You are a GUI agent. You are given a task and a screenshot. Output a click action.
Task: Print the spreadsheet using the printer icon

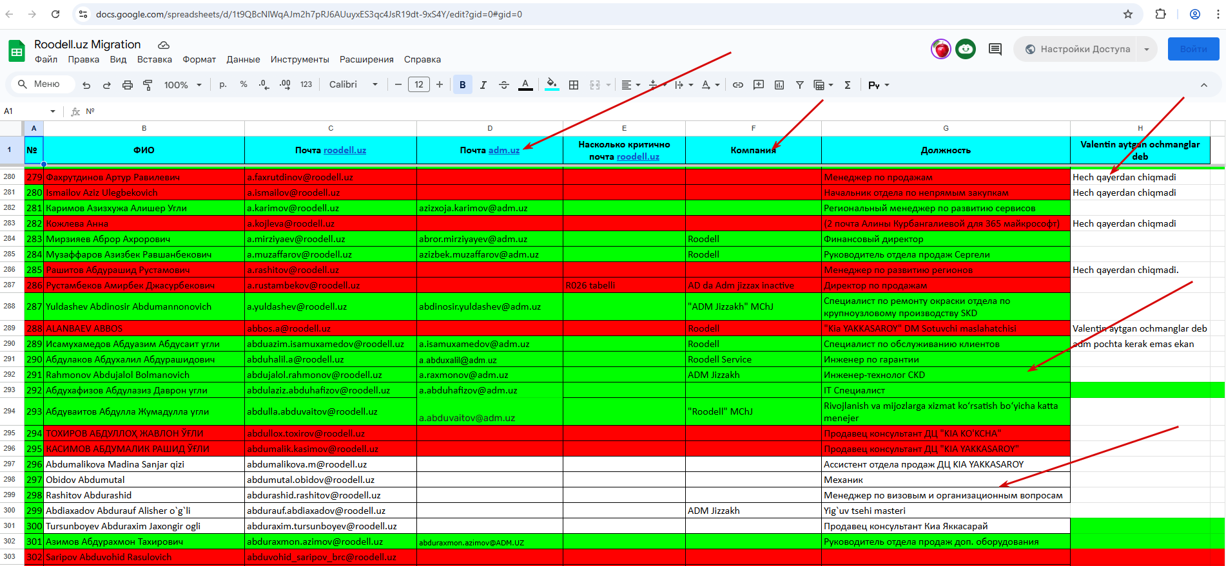pyautogui.click(x=128, y=85)
